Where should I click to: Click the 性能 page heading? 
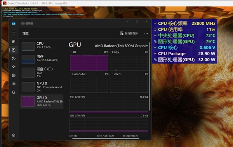(x=25, y=33)
